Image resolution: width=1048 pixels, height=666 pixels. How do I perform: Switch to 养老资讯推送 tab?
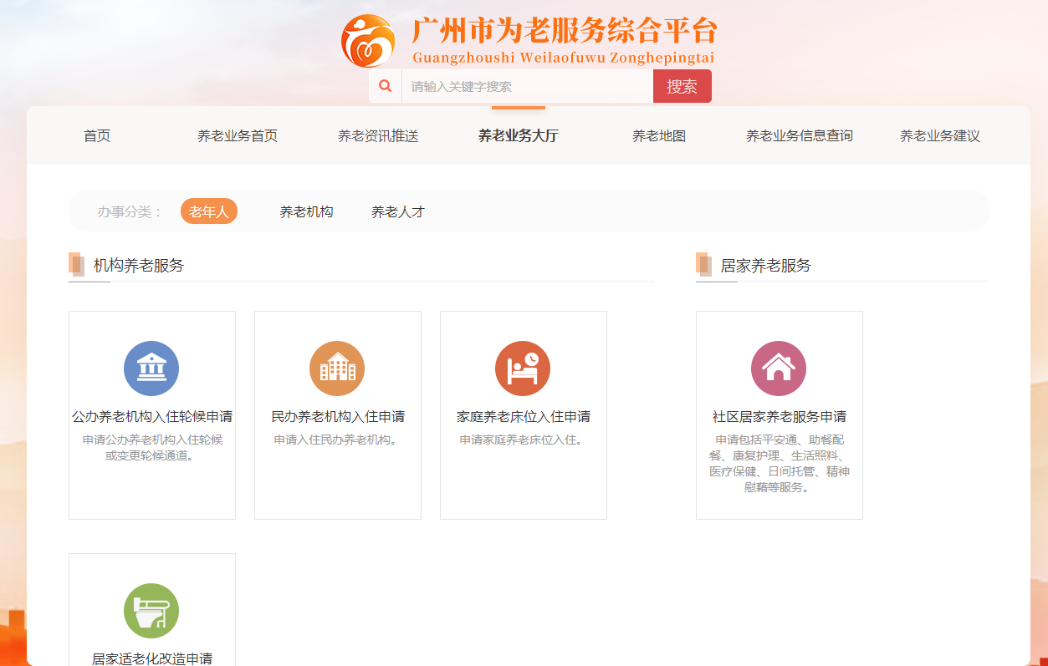378,136
